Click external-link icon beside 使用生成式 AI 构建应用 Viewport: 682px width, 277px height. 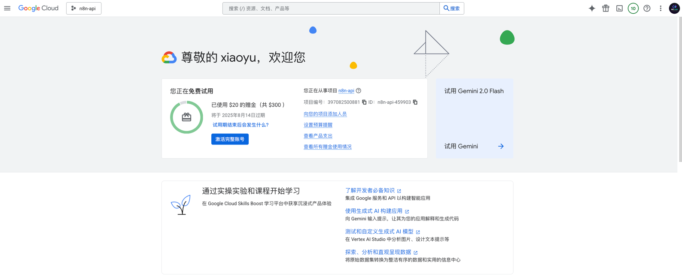pos(407,211)
